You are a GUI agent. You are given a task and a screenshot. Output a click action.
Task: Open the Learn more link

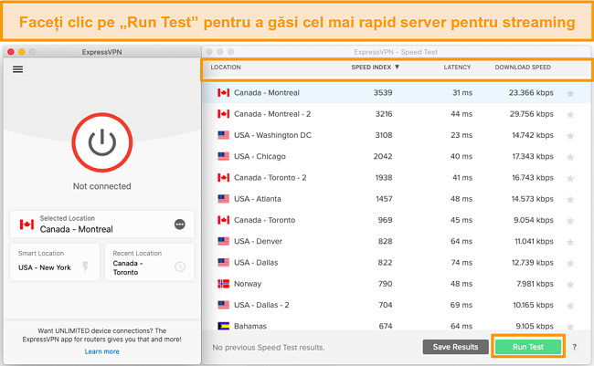102,351
